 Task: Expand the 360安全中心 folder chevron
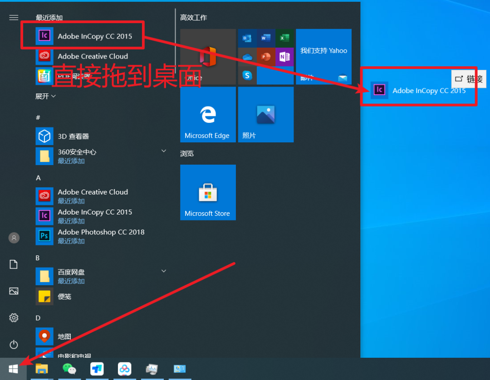coord(163,151)
